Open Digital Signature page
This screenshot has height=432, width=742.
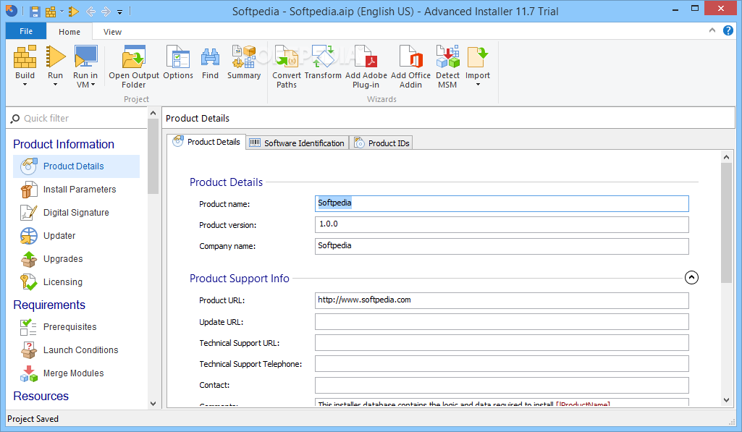[76, 213]
